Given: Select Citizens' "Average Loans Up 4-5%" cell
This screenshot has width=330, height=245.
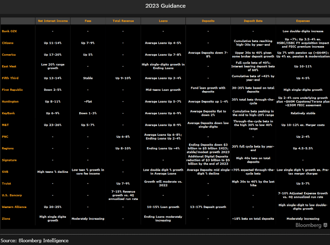Looking at the screenshot, I should tap(163, 43).
